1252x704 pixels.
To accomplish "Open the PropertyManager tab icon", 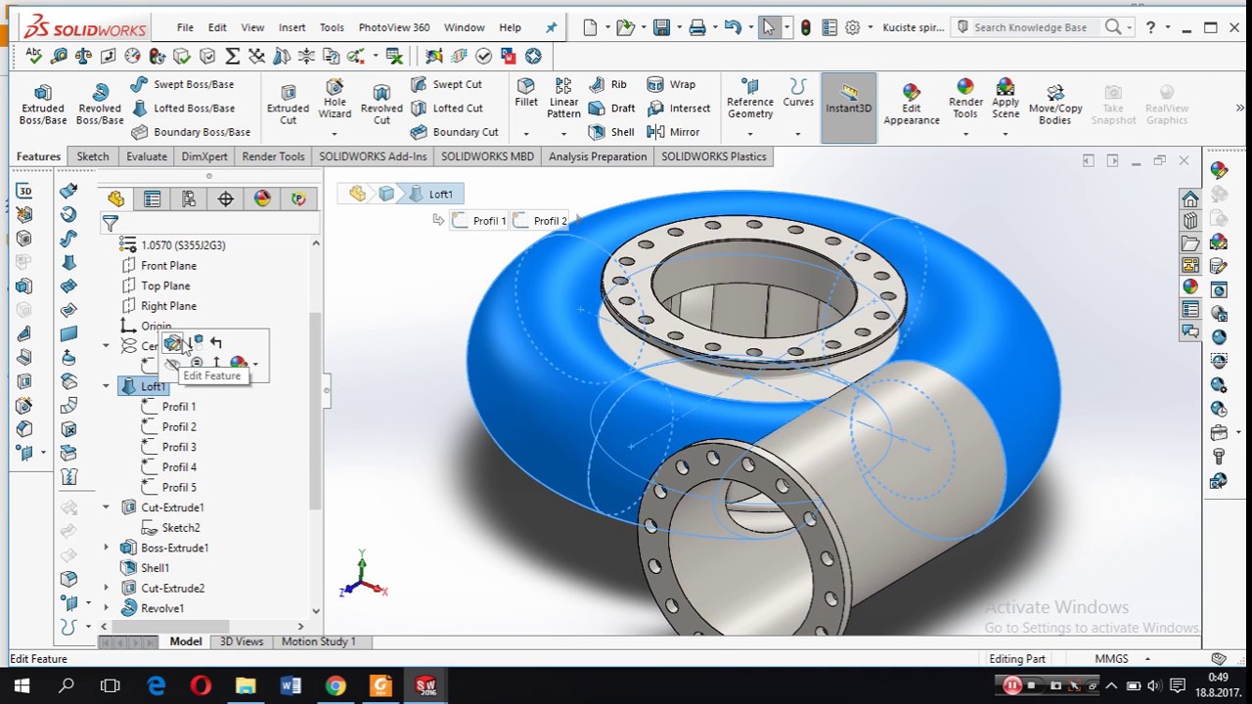I will (153, 198).
